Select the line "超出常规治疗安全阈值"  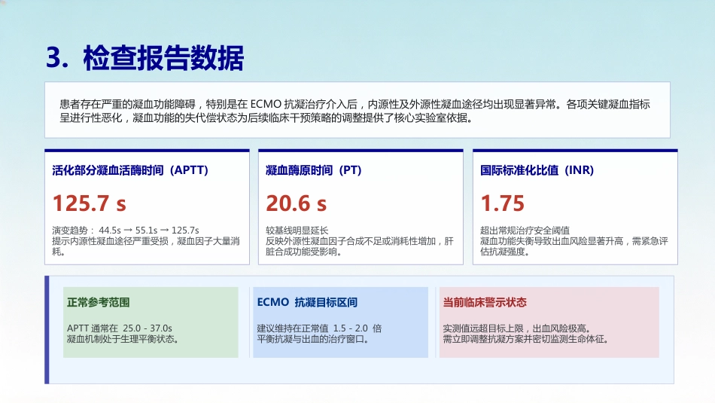(525, 231)
